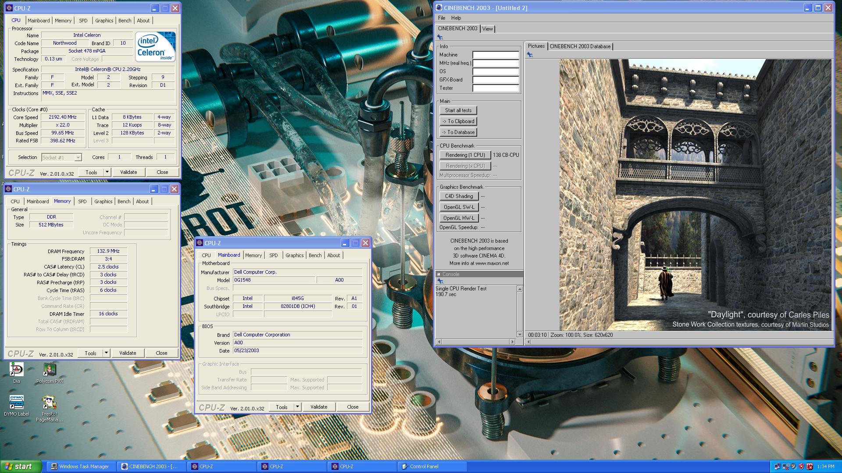Click the motherboard model value 0G1548
This screenshot has height=473, width=842.
pyautogui.click(x=274, y=280)
